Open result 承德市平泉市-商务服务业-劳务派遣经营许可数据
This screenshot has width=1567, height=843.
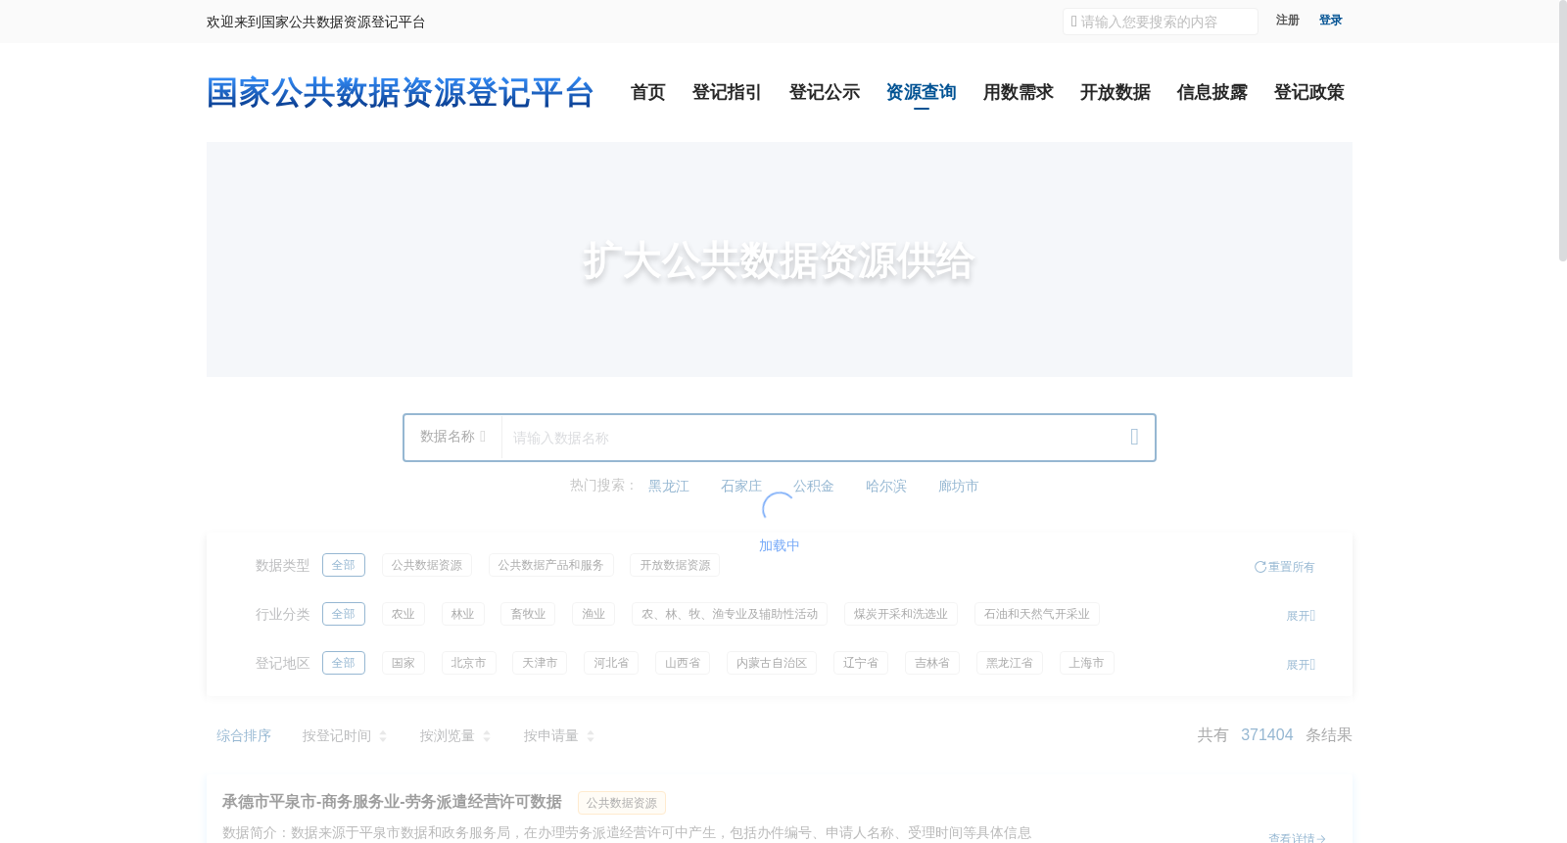(x=392, y=802)
